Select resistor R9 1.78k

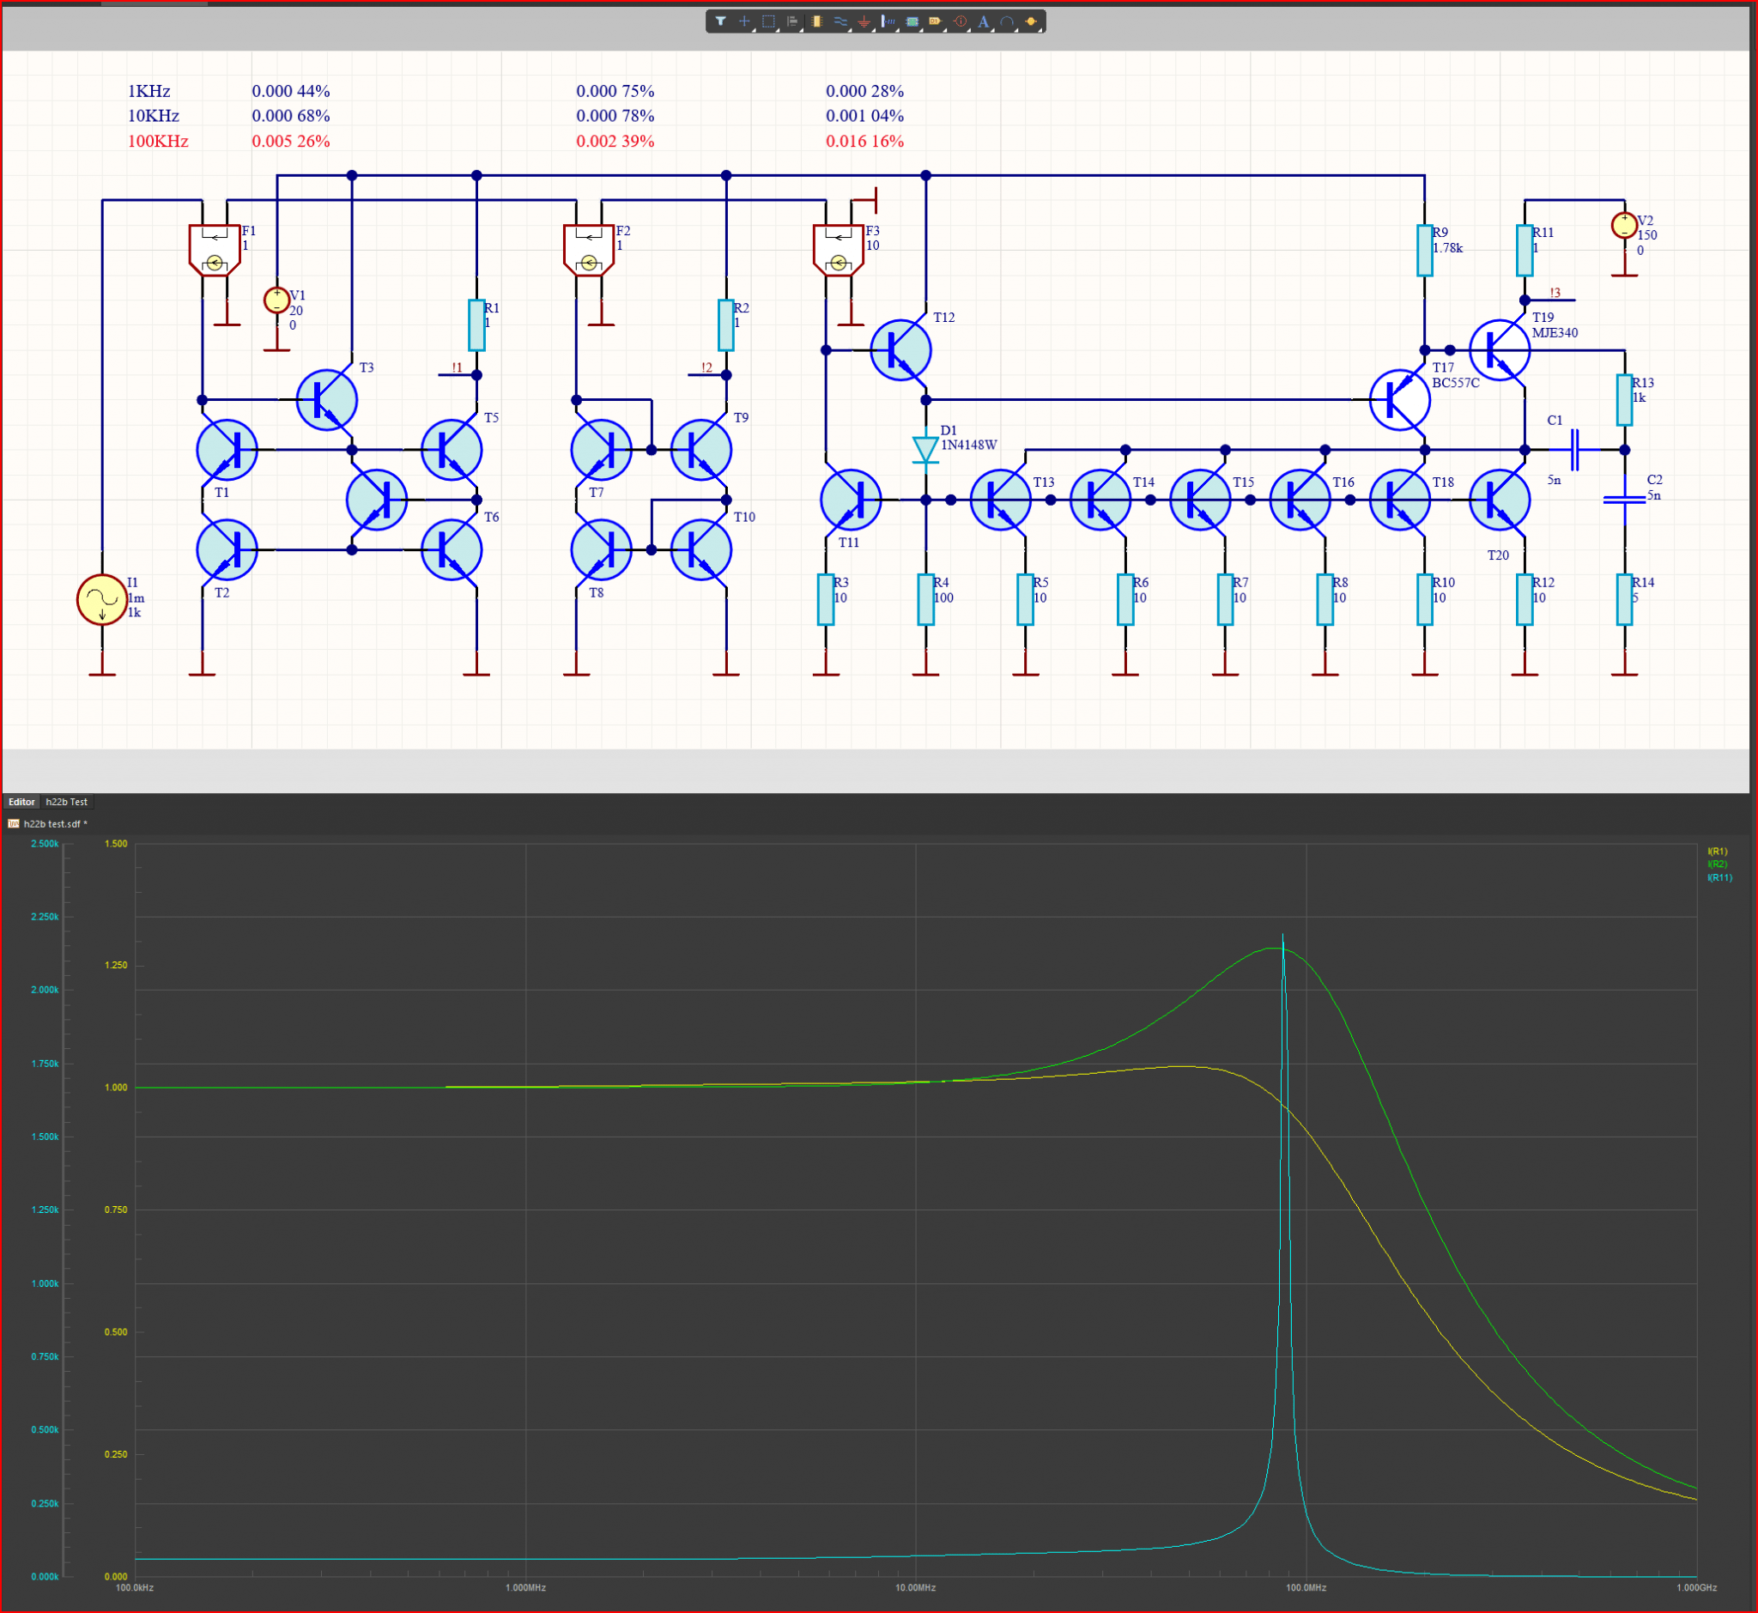pyautogui.click(x=1424, y=251)
